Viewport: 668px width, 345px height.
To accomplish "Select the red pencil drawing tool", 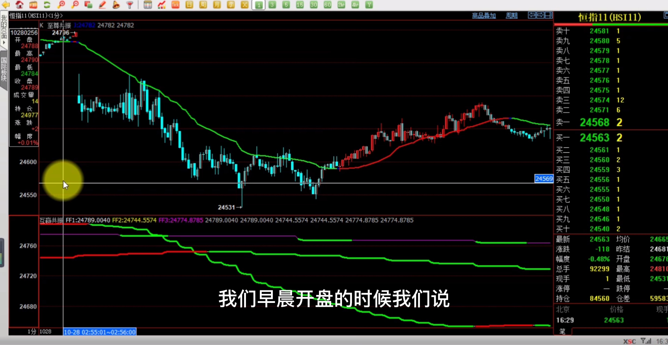I will pyautogui.click(x=102, y=5).
